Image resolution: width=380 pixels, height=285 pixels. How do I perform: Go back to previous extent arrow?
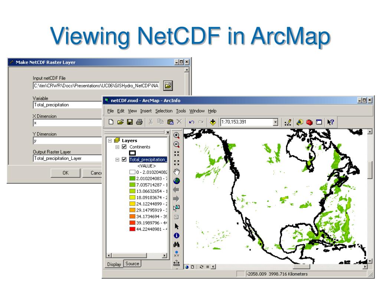point(176,190)
